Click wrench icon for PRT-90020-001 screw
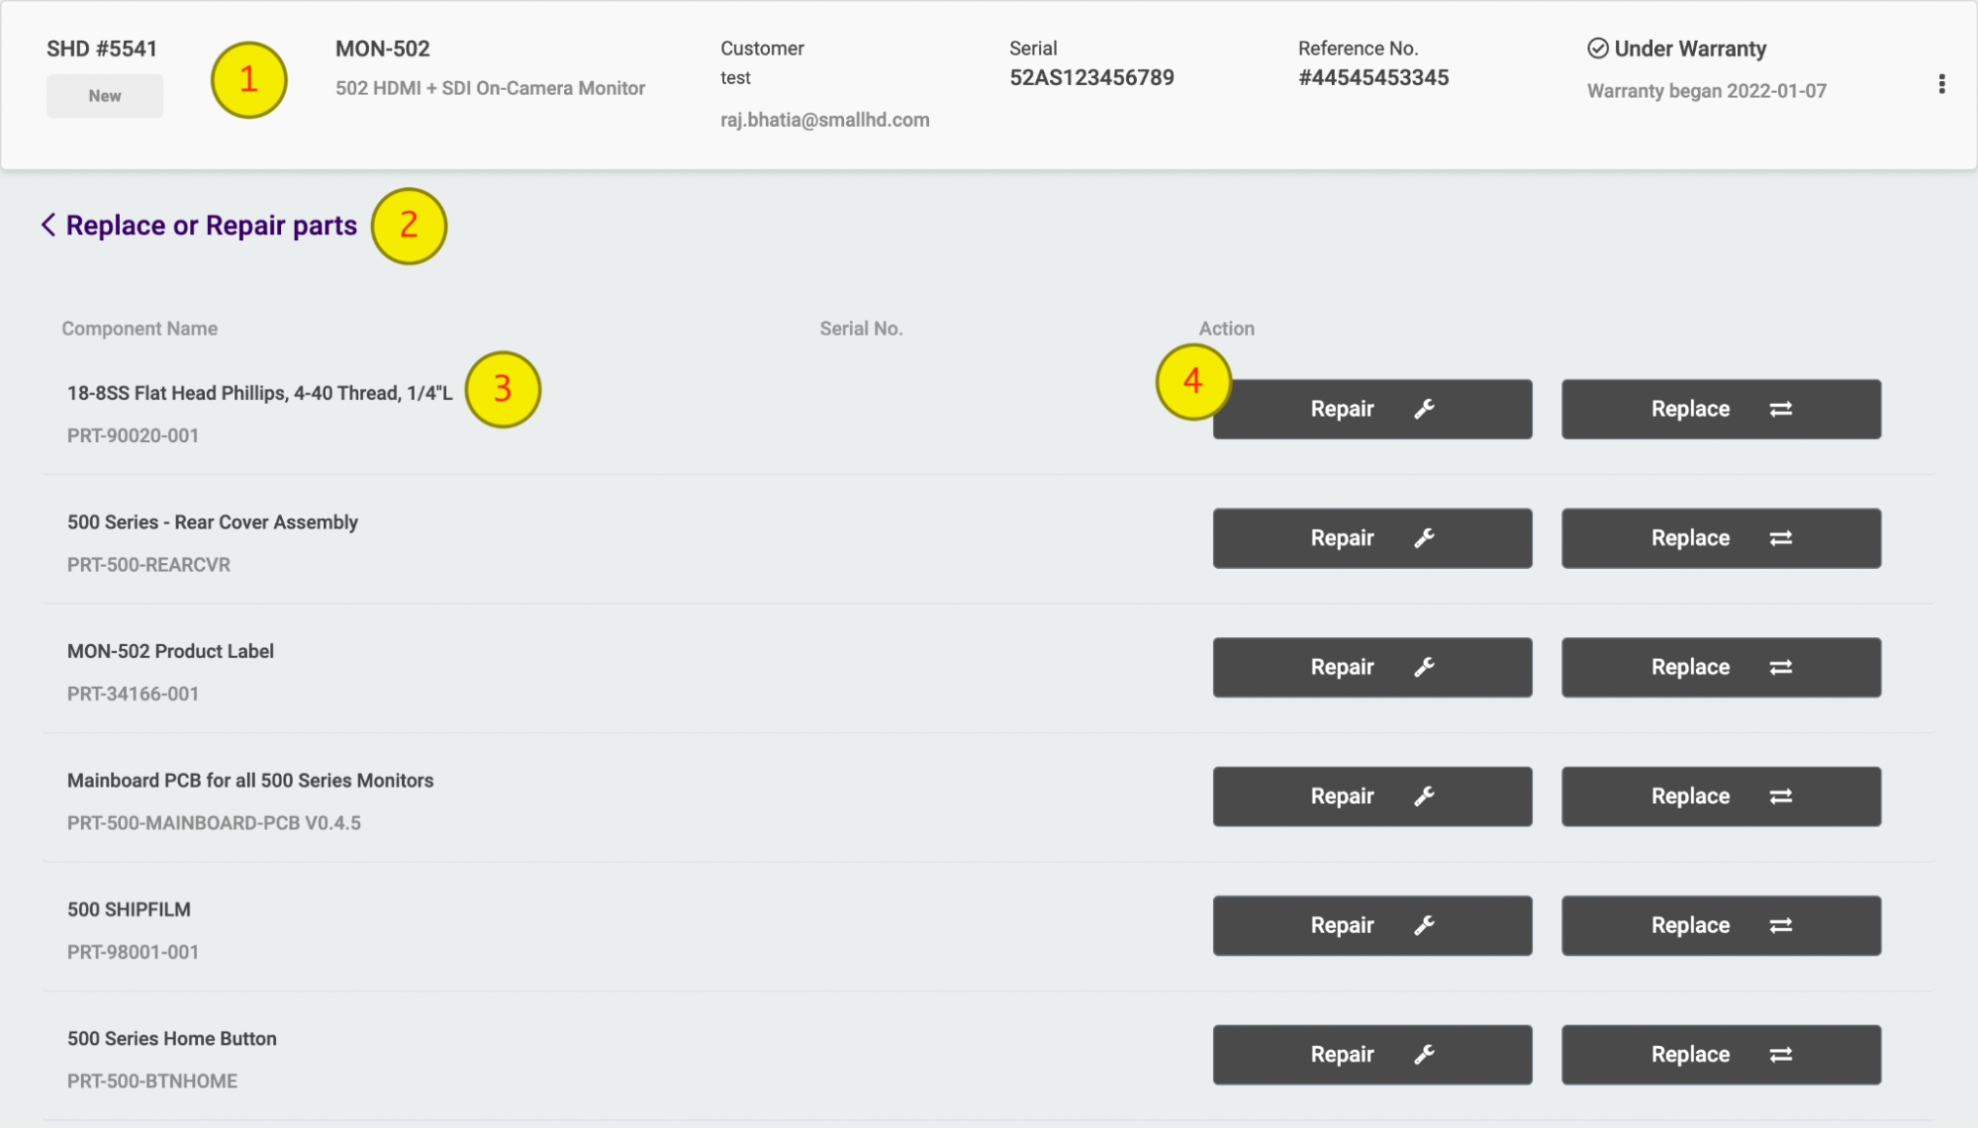Screen dimensions: 1978x1129 point(1424,409)
